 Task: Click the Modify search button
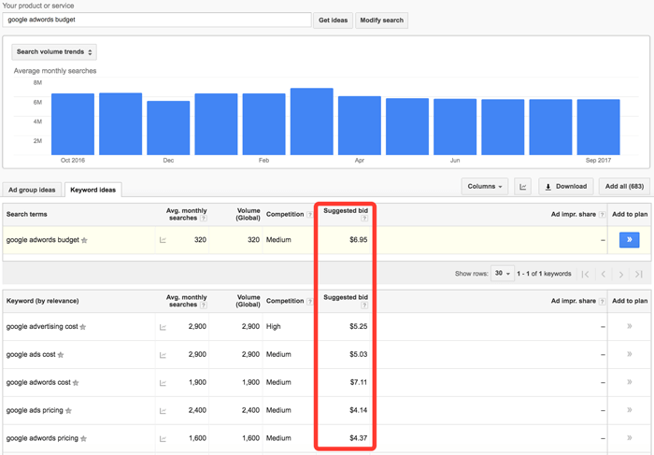[x=381, y=20]
